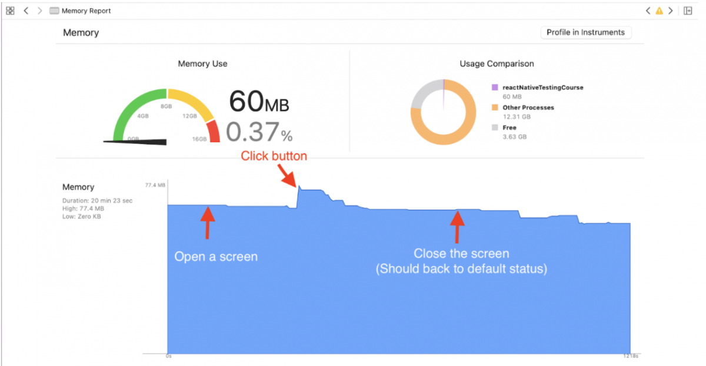Open the Memory Report breadcrumb item

coord(86,11)
